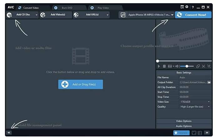Image resolution: width=219 pixels, height=138 pixels.
Task: Open Add CD Disc dropdown arrow
Action: (36, 15)
